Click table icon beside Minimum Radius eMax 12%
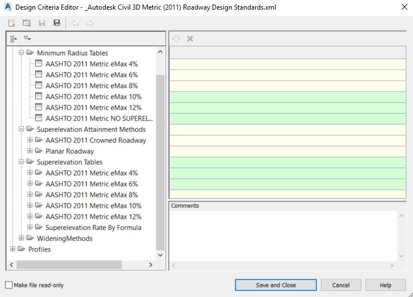 pyautogui.click(x=39, y=107)
